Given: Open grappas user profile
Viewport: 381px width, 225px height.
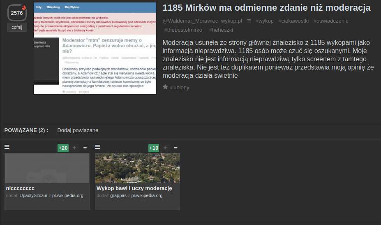Looking at the screenshot, I should 118,195.
